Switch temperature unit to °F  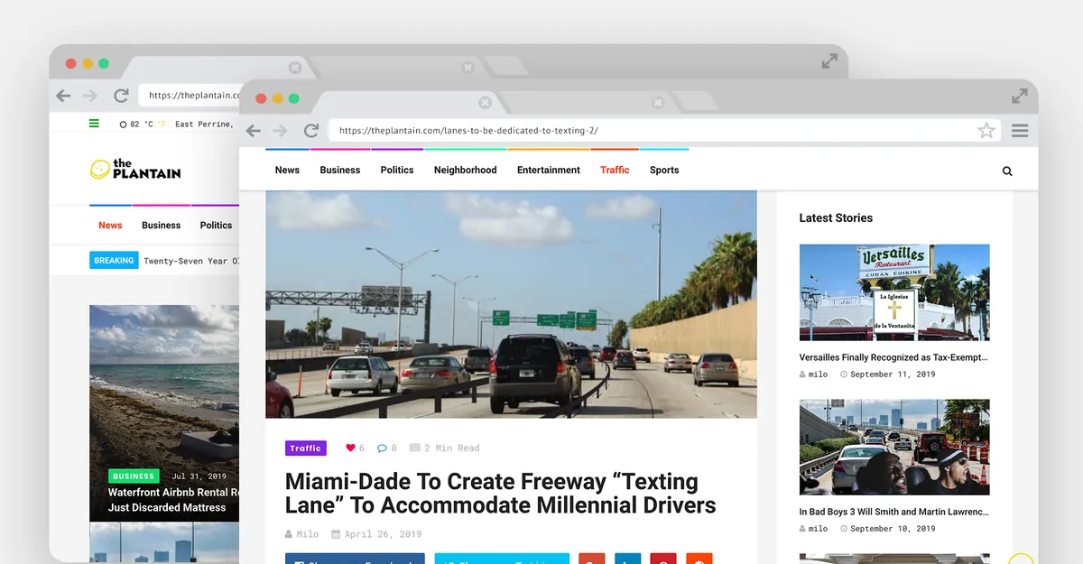pyautogui.click(x=163, y=125)
